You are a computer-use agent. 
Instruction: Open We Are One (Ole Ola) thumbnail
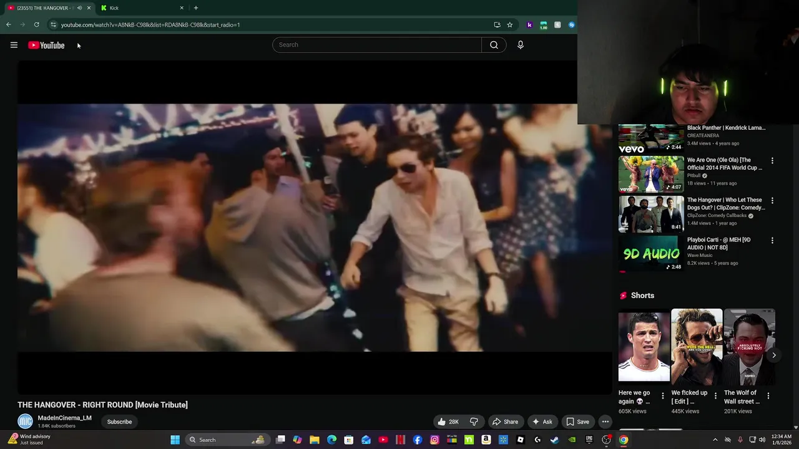click(651, 174)
